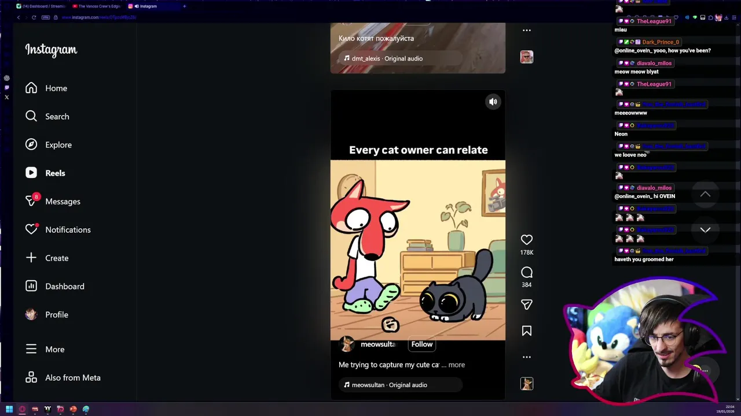Click 'Every cat owner can relate' caption
This screenshot has height=416, width=741.
pos(419,150)
